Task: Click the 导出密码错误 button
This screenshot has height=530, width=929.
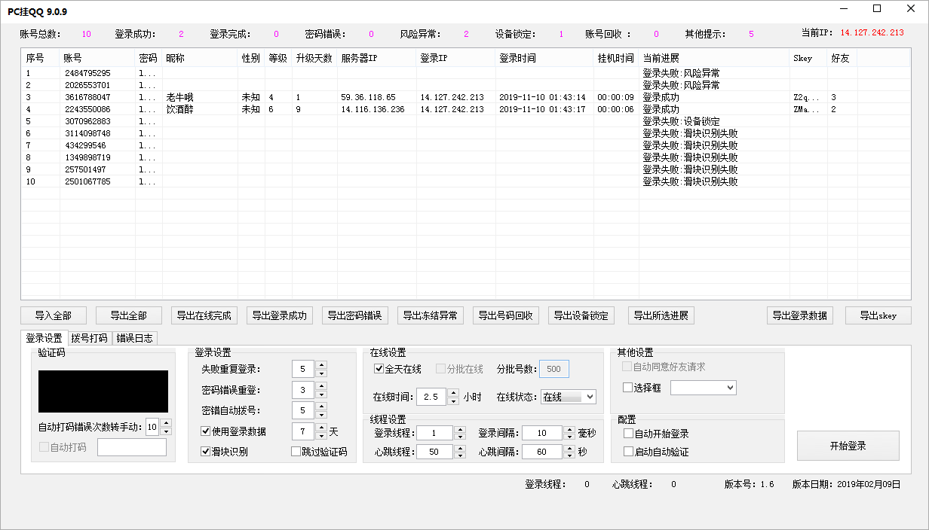Action: (355, 315)
